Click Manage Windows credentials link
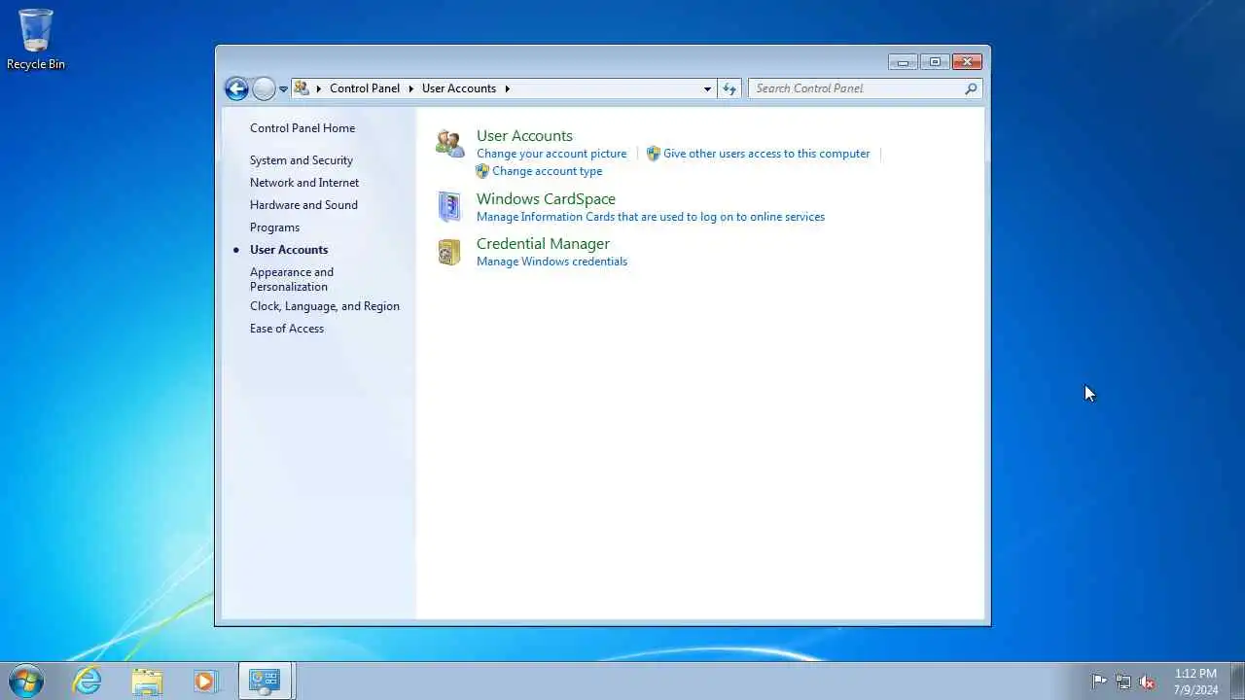Screen dimensions: 1245x700 coord(551,262)
